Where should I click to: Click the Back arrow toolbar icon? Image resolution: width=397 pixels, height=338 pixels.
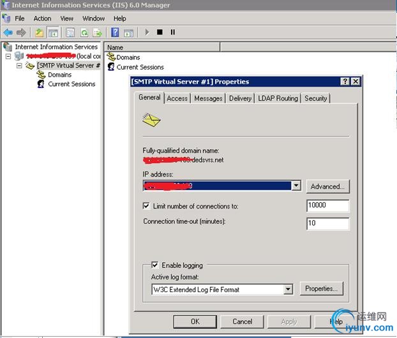point(8,33)
